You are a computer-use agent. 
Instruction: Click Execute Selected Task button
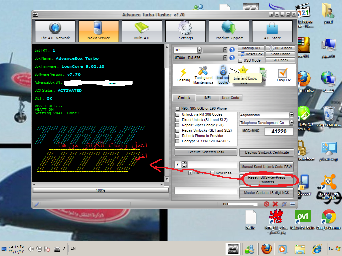click(206, 152)
